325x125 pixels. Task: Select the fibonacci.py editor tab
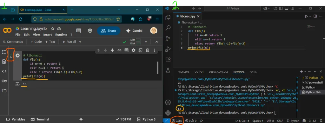point(187,16)
